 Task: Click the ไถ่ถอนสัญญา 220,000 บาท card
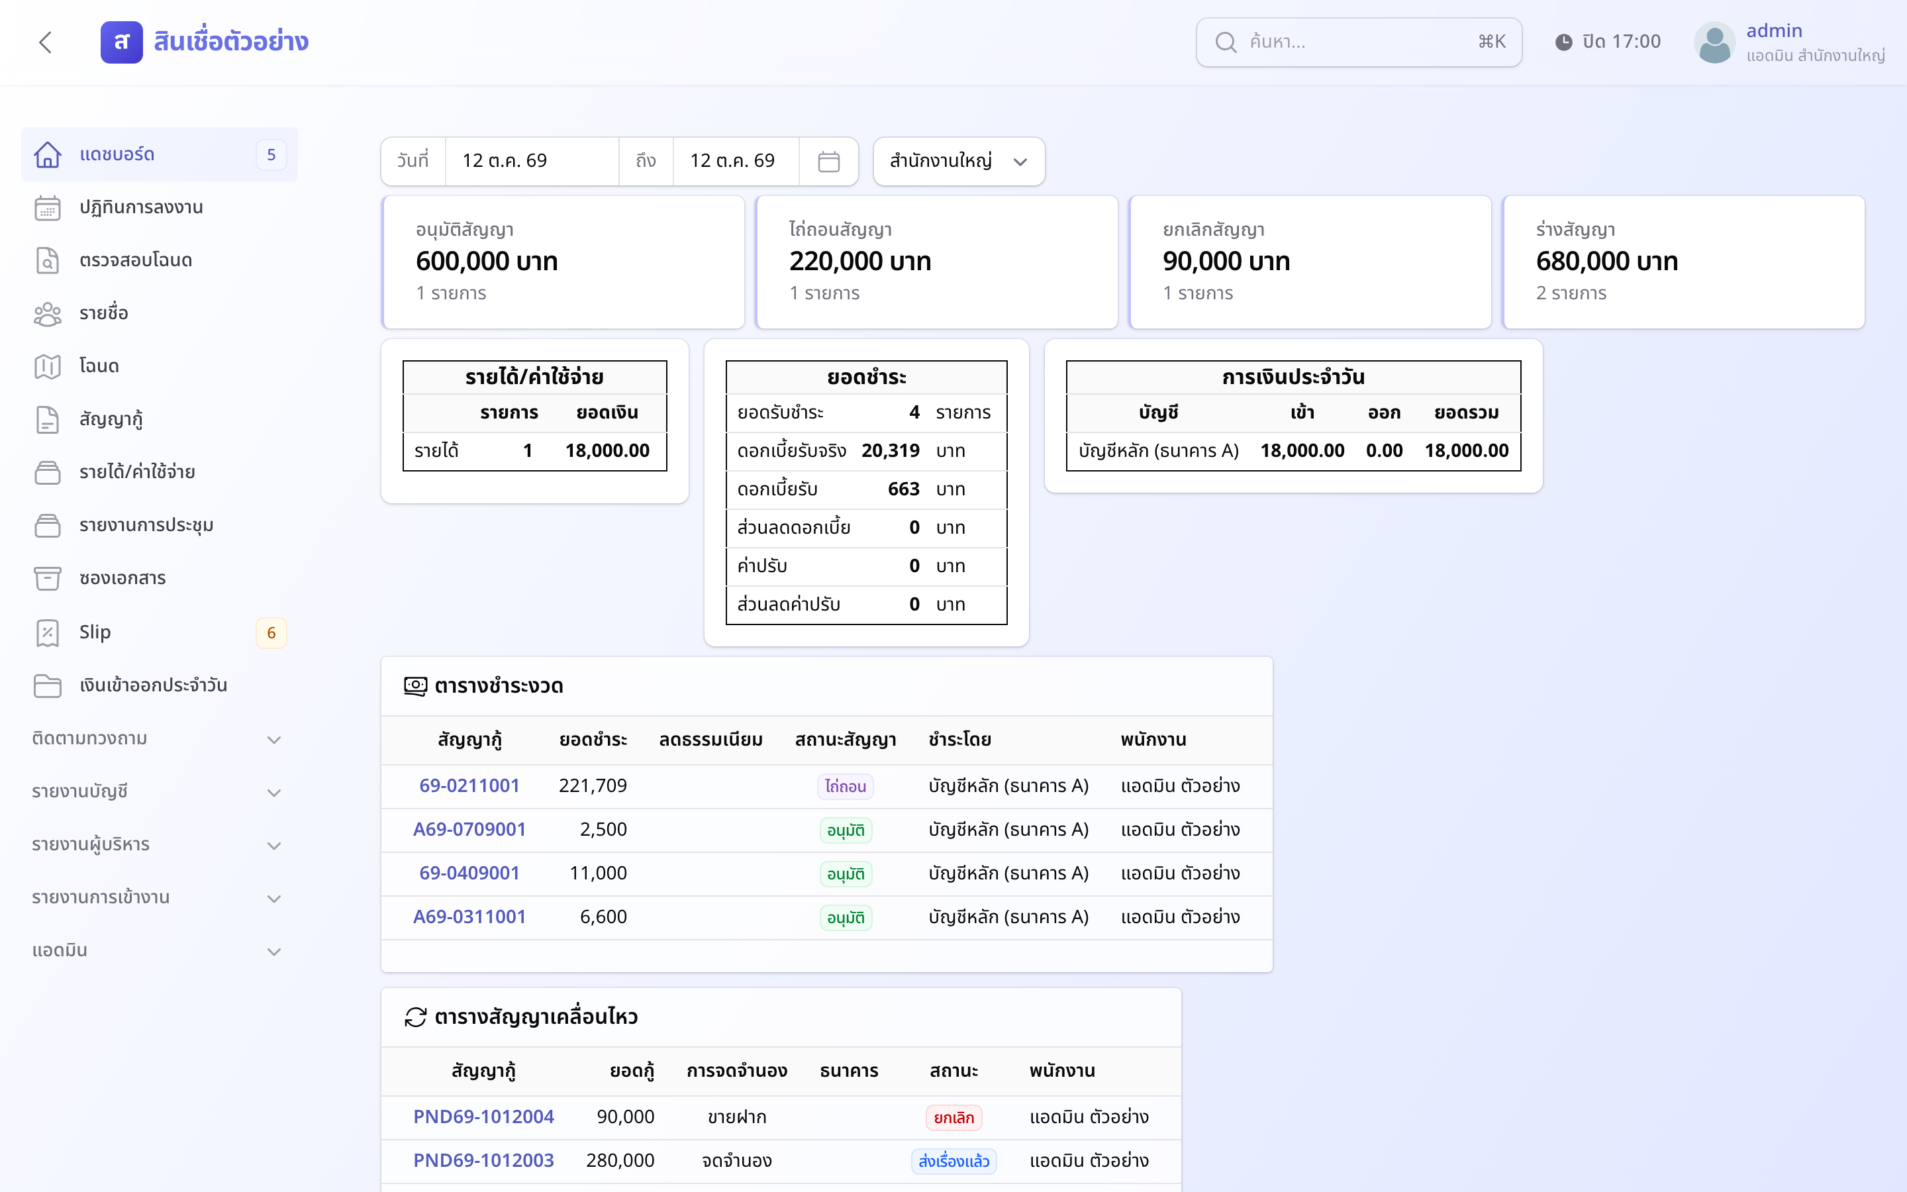pos(936,262)
